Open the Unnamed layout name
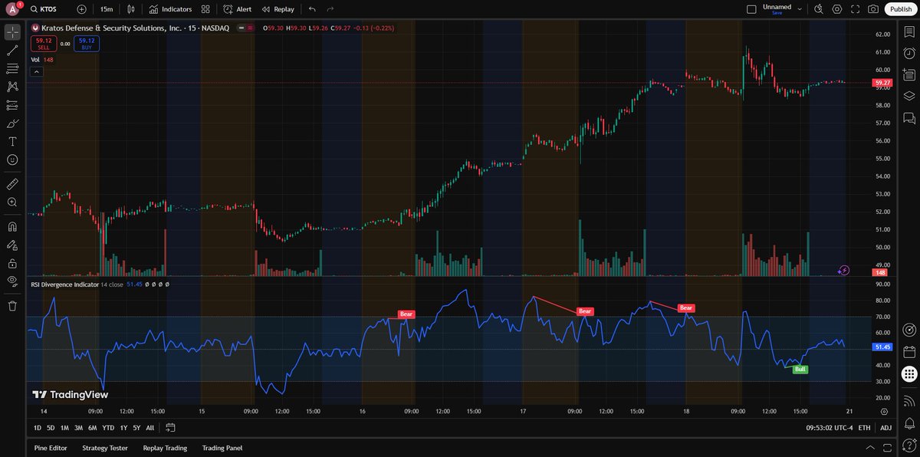This screenshot has height=457, width=920. pyautogui.click(x=777, y=7)
